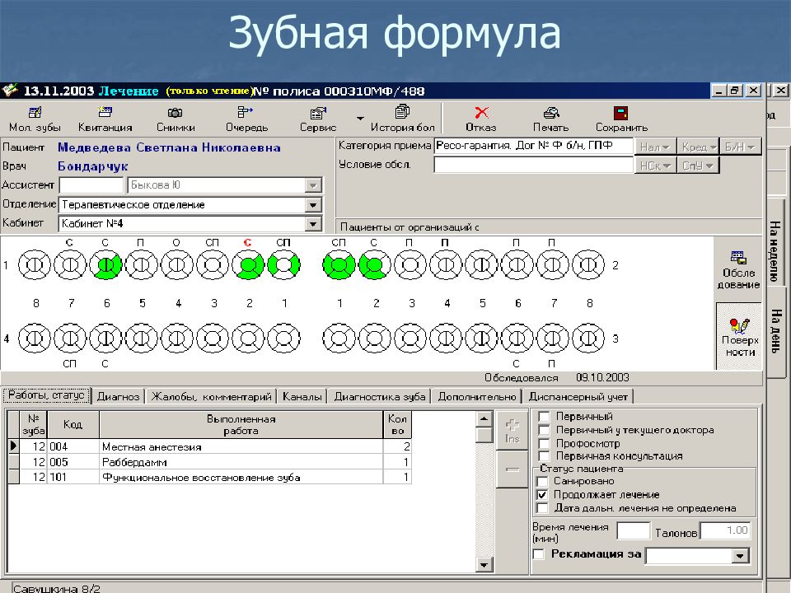Open the НСк dropdown button

[x=654, y=166]
